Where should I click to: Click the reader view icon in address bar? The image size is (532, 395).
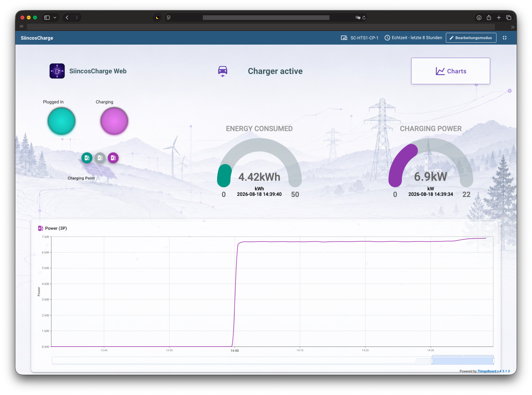tap(169, 18)
